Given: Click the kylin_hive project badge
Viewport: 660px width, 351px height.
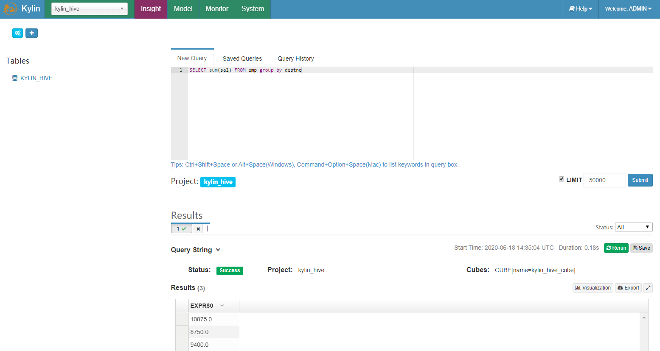Looking at the screenshot, I should click(x=218, y=182).
